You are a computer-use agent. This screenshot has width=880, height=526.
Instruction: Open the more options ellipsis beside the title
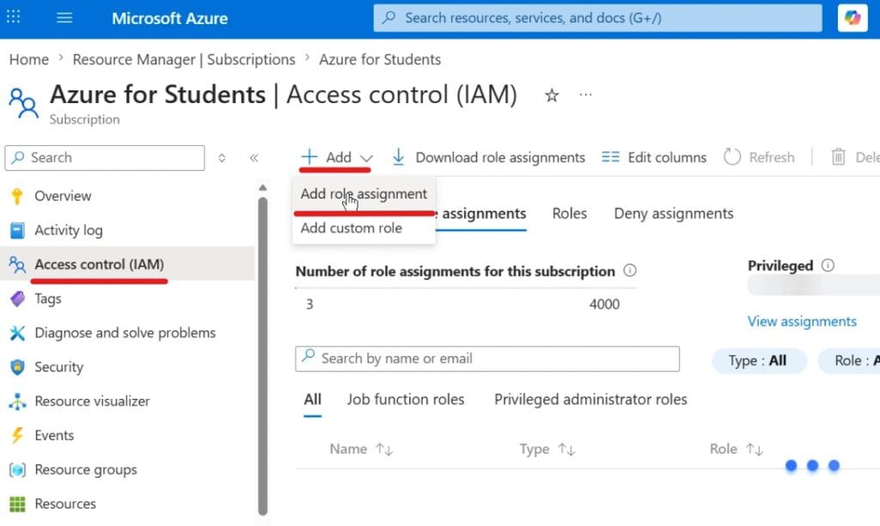click(585, 95)
